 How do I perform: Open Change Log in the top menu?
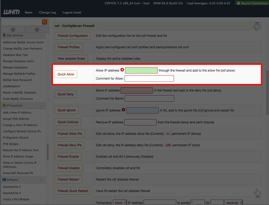coord(47,12)
